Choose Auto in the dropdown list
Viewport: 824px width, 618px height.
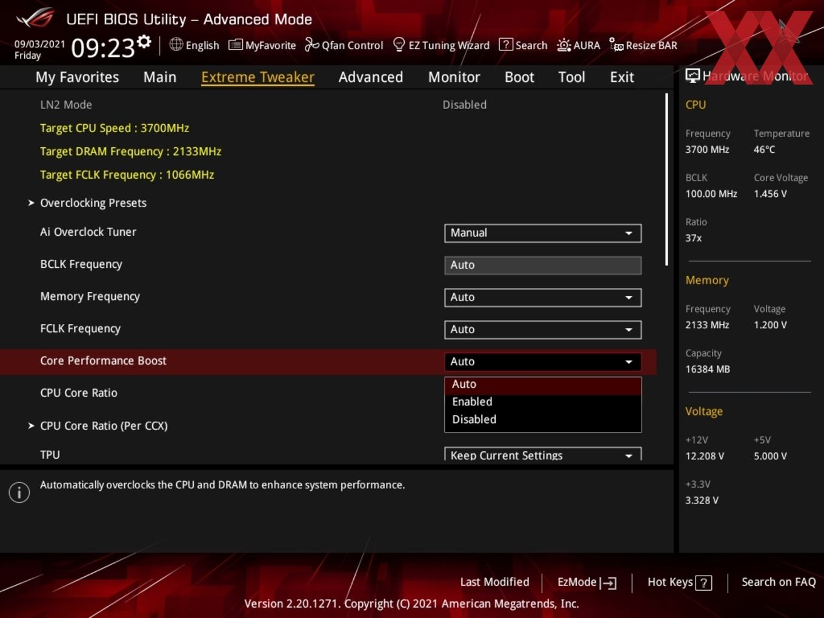click(543, 384)
